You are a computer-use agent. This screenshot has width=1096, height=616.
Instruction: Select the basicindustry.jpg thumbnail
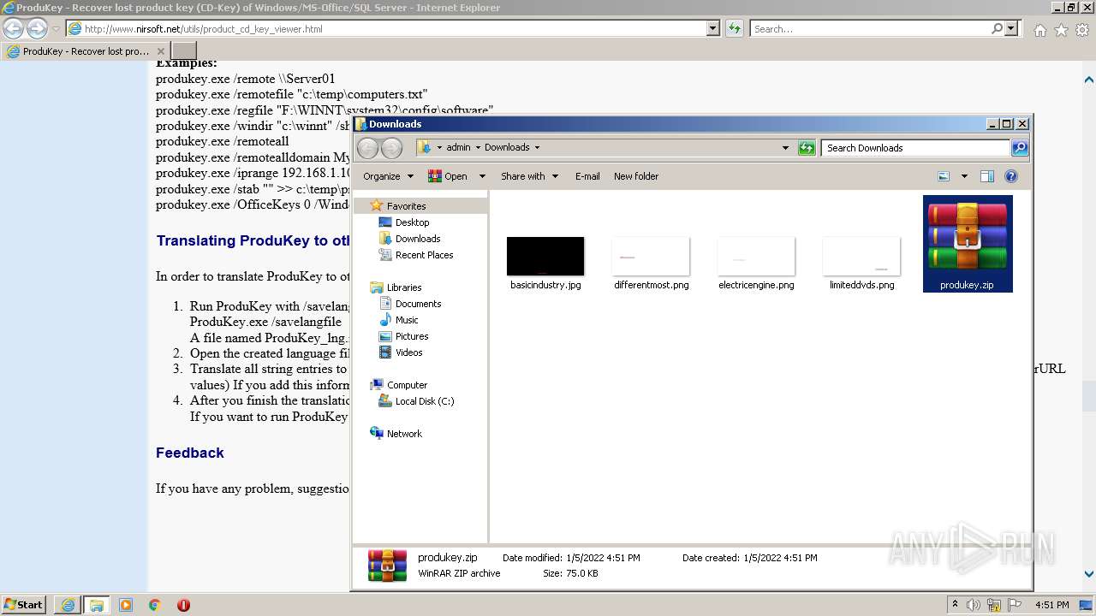545,257
